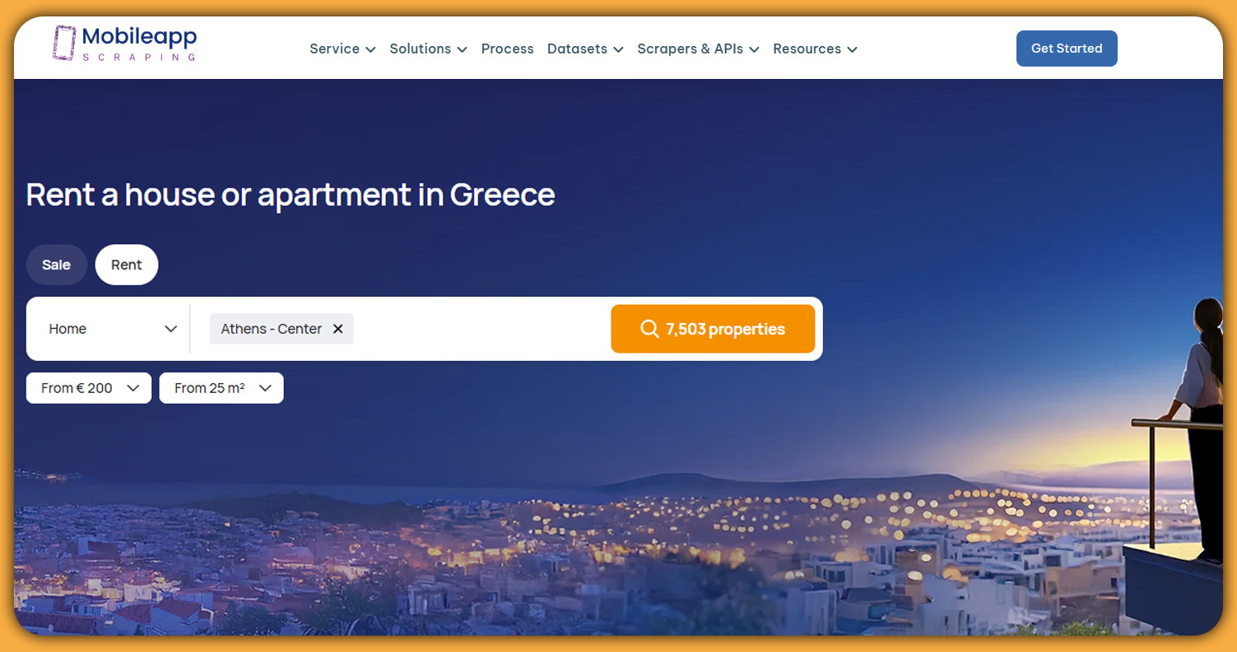
Task: Expand the From € 200 price filter
Action: coord(89,388)
